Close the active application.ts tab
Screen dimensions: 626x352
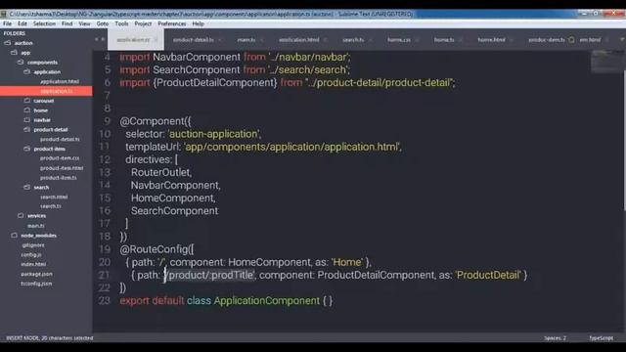point(156,40)
